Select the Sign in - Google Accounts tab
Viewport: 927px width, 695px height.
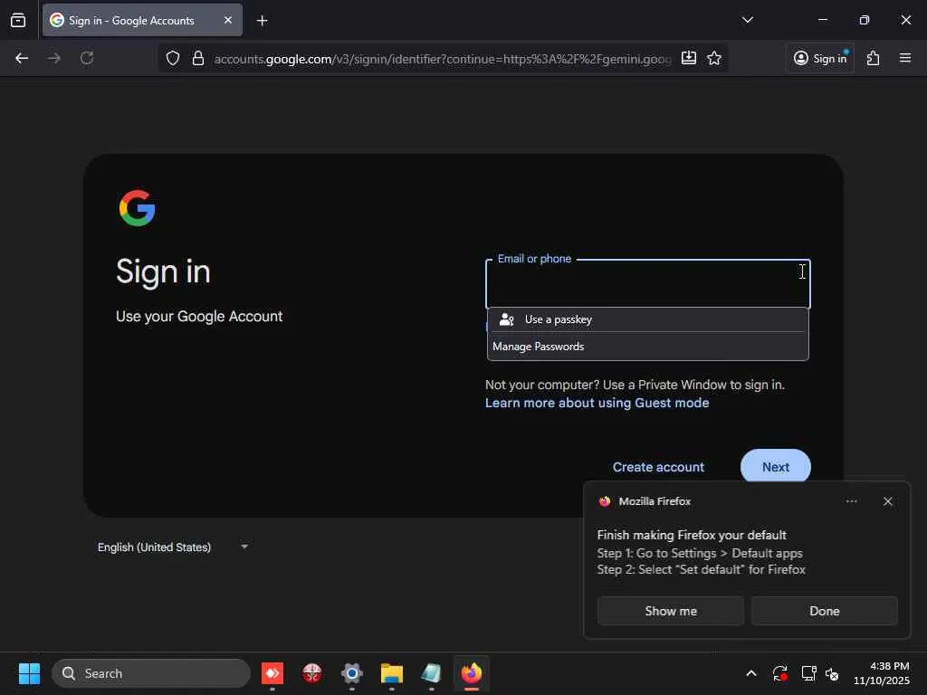pyautogui.click(x=142, y=20)
